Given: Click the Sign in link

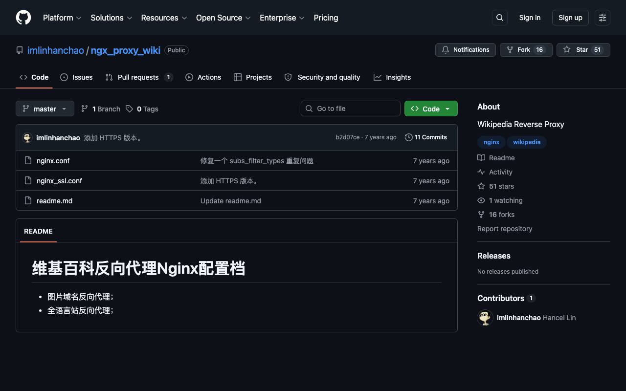Looking at the screenshot, I should tap(530, 18).
